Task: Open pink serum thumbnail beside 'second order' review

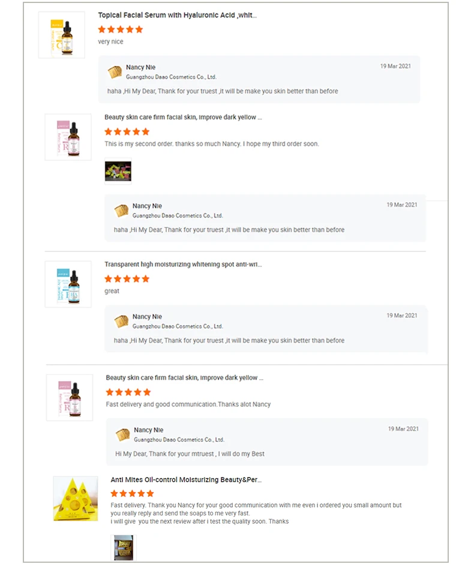Action: [68, 137]
